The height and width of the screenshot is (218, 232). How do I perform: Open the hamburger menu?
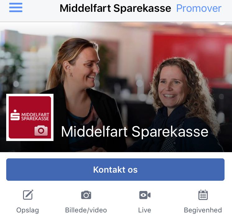click(x=16, y=7)
